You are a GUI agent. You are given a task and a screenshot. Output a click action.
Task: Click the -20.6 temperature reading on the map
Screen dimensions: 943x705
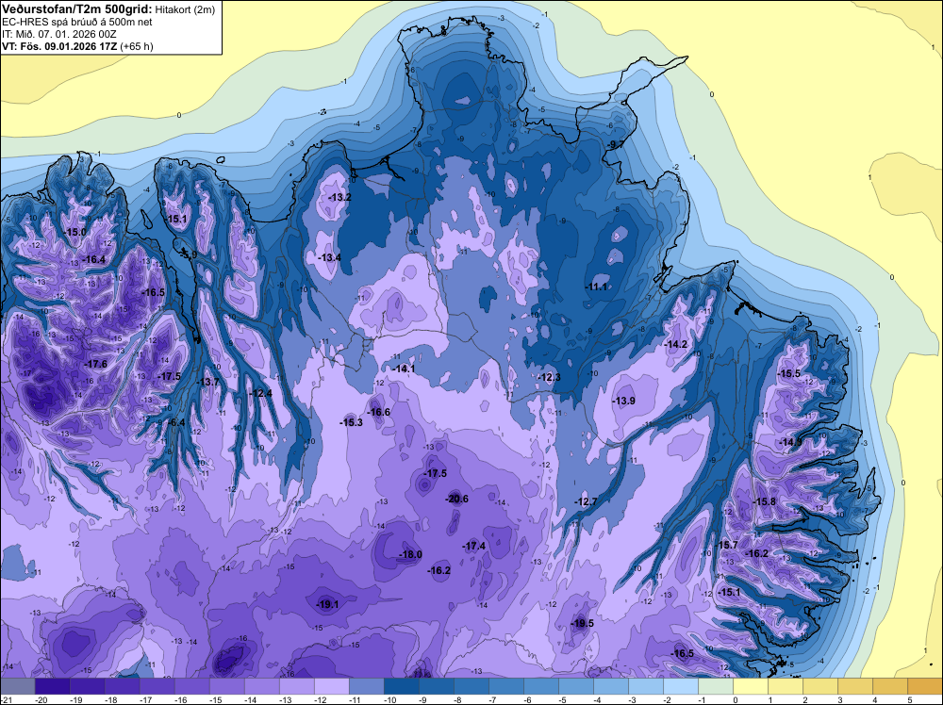point(457,499)
